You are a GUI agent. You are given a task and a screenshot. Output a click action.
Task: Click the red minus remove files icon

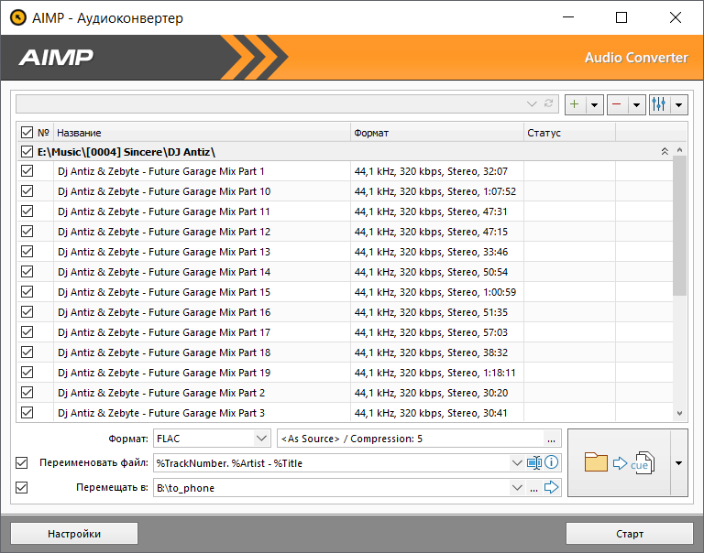click(x=617, y=104)
